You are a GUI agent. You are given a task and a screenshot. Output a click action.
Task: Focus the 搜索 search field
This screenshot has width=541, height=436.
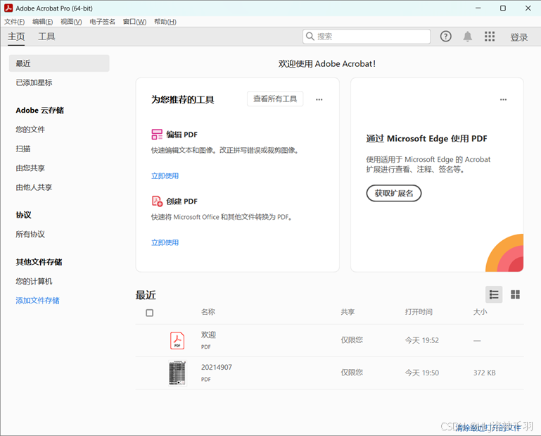coord(367,37)
